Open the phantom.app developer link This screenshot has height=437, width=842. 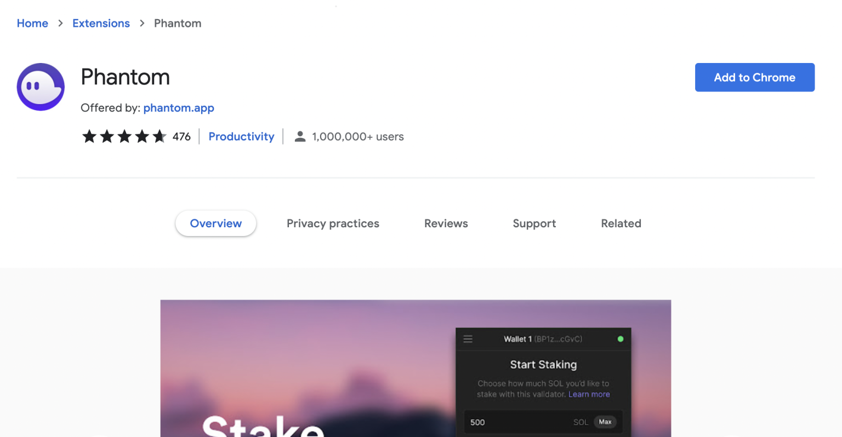click(179, 108)
